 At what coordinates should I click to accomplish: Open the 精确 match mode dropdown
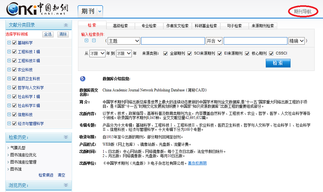click(x=297, y=41)
